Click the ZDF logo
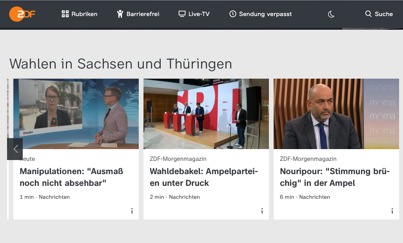The image size is (403, 243). point(22,14)
